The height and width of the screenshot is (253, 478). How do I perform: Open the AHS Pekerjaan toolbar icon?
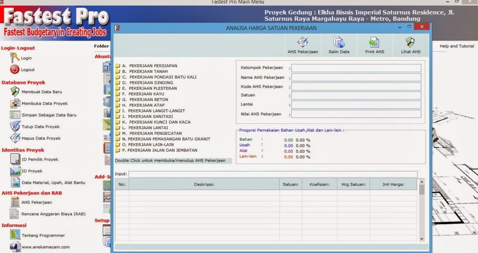coord(302,42)
